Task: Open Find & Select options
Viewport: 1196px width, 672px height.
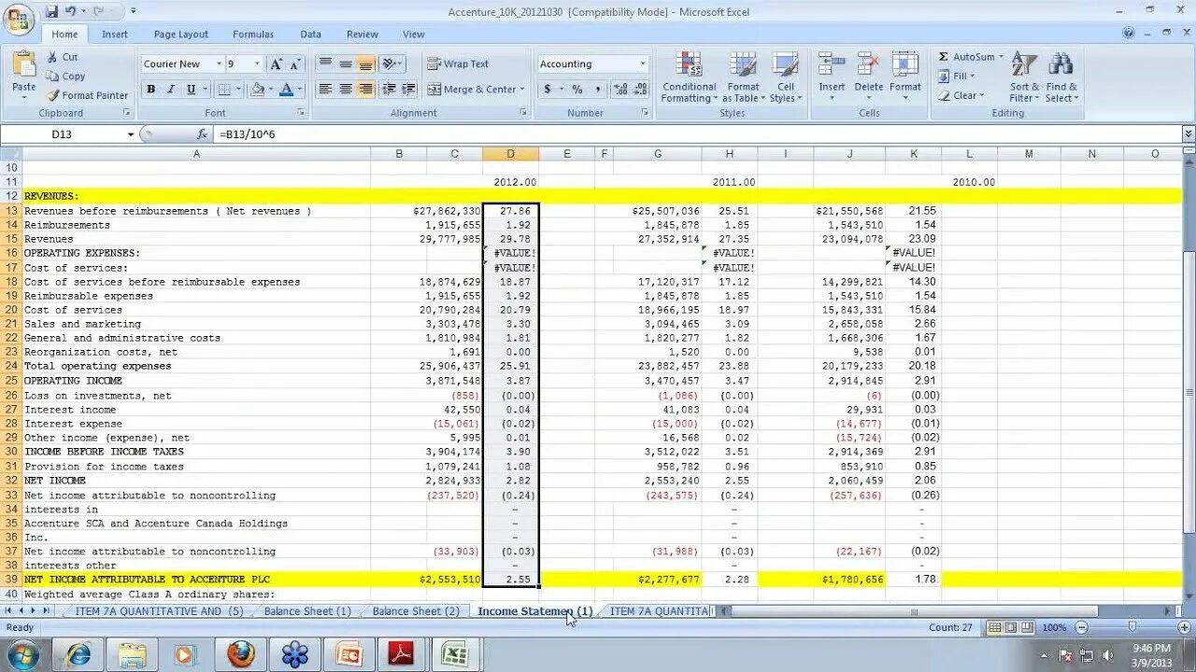Action: [x=1061, y=77]
